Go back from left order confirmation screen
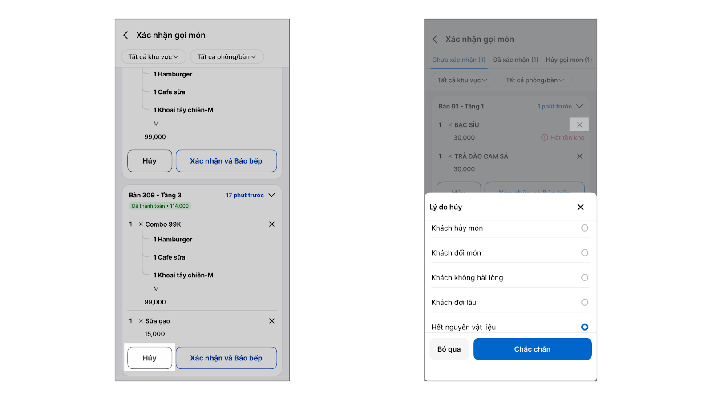The width and height of the screenshot is (712, 400). pyautogui.click(x=125, y=35)
